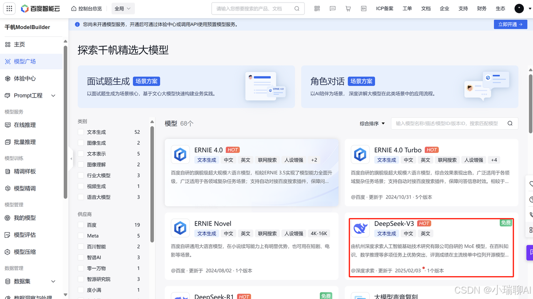
Task: Open the DeepSeek-V3 model title
Action: coord(394,223)
